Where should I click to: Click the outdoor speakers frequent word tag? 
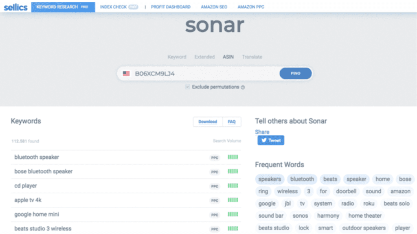(364, 228)
